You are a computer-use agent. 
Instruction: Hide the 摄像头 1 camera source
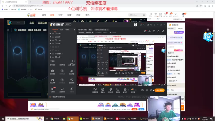(x=50, y=54)
